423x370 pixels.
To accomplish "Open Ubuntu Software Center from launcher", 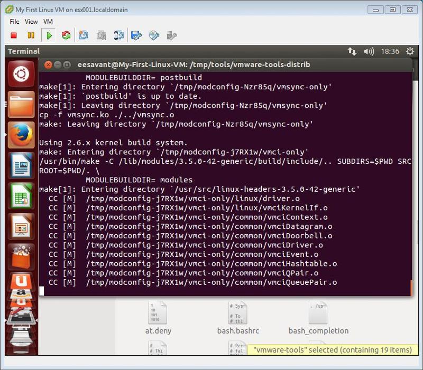I will point(21,257).
